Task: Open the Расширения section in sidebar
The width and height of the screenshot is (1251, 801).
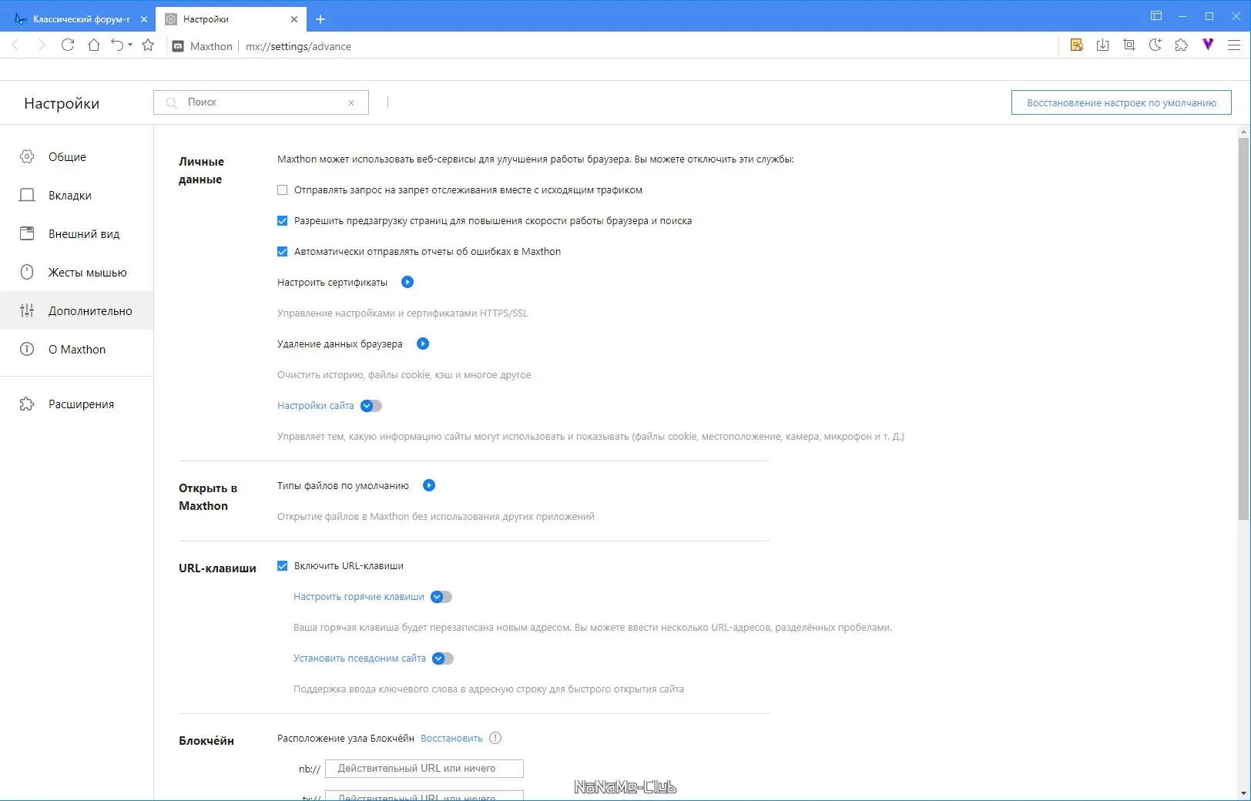Action: (76, 404)
